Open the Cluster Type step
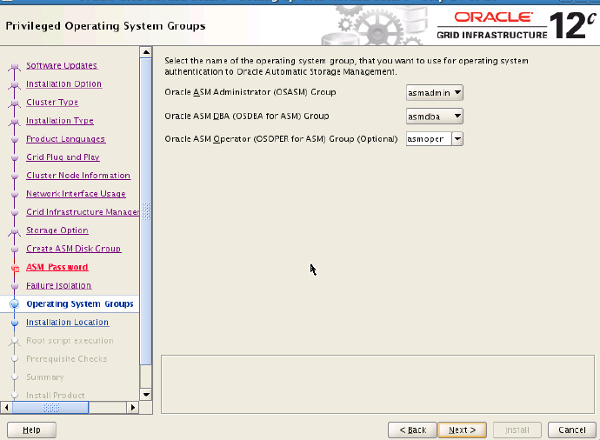Screen dimensions: 600x440 coord(52,102)
